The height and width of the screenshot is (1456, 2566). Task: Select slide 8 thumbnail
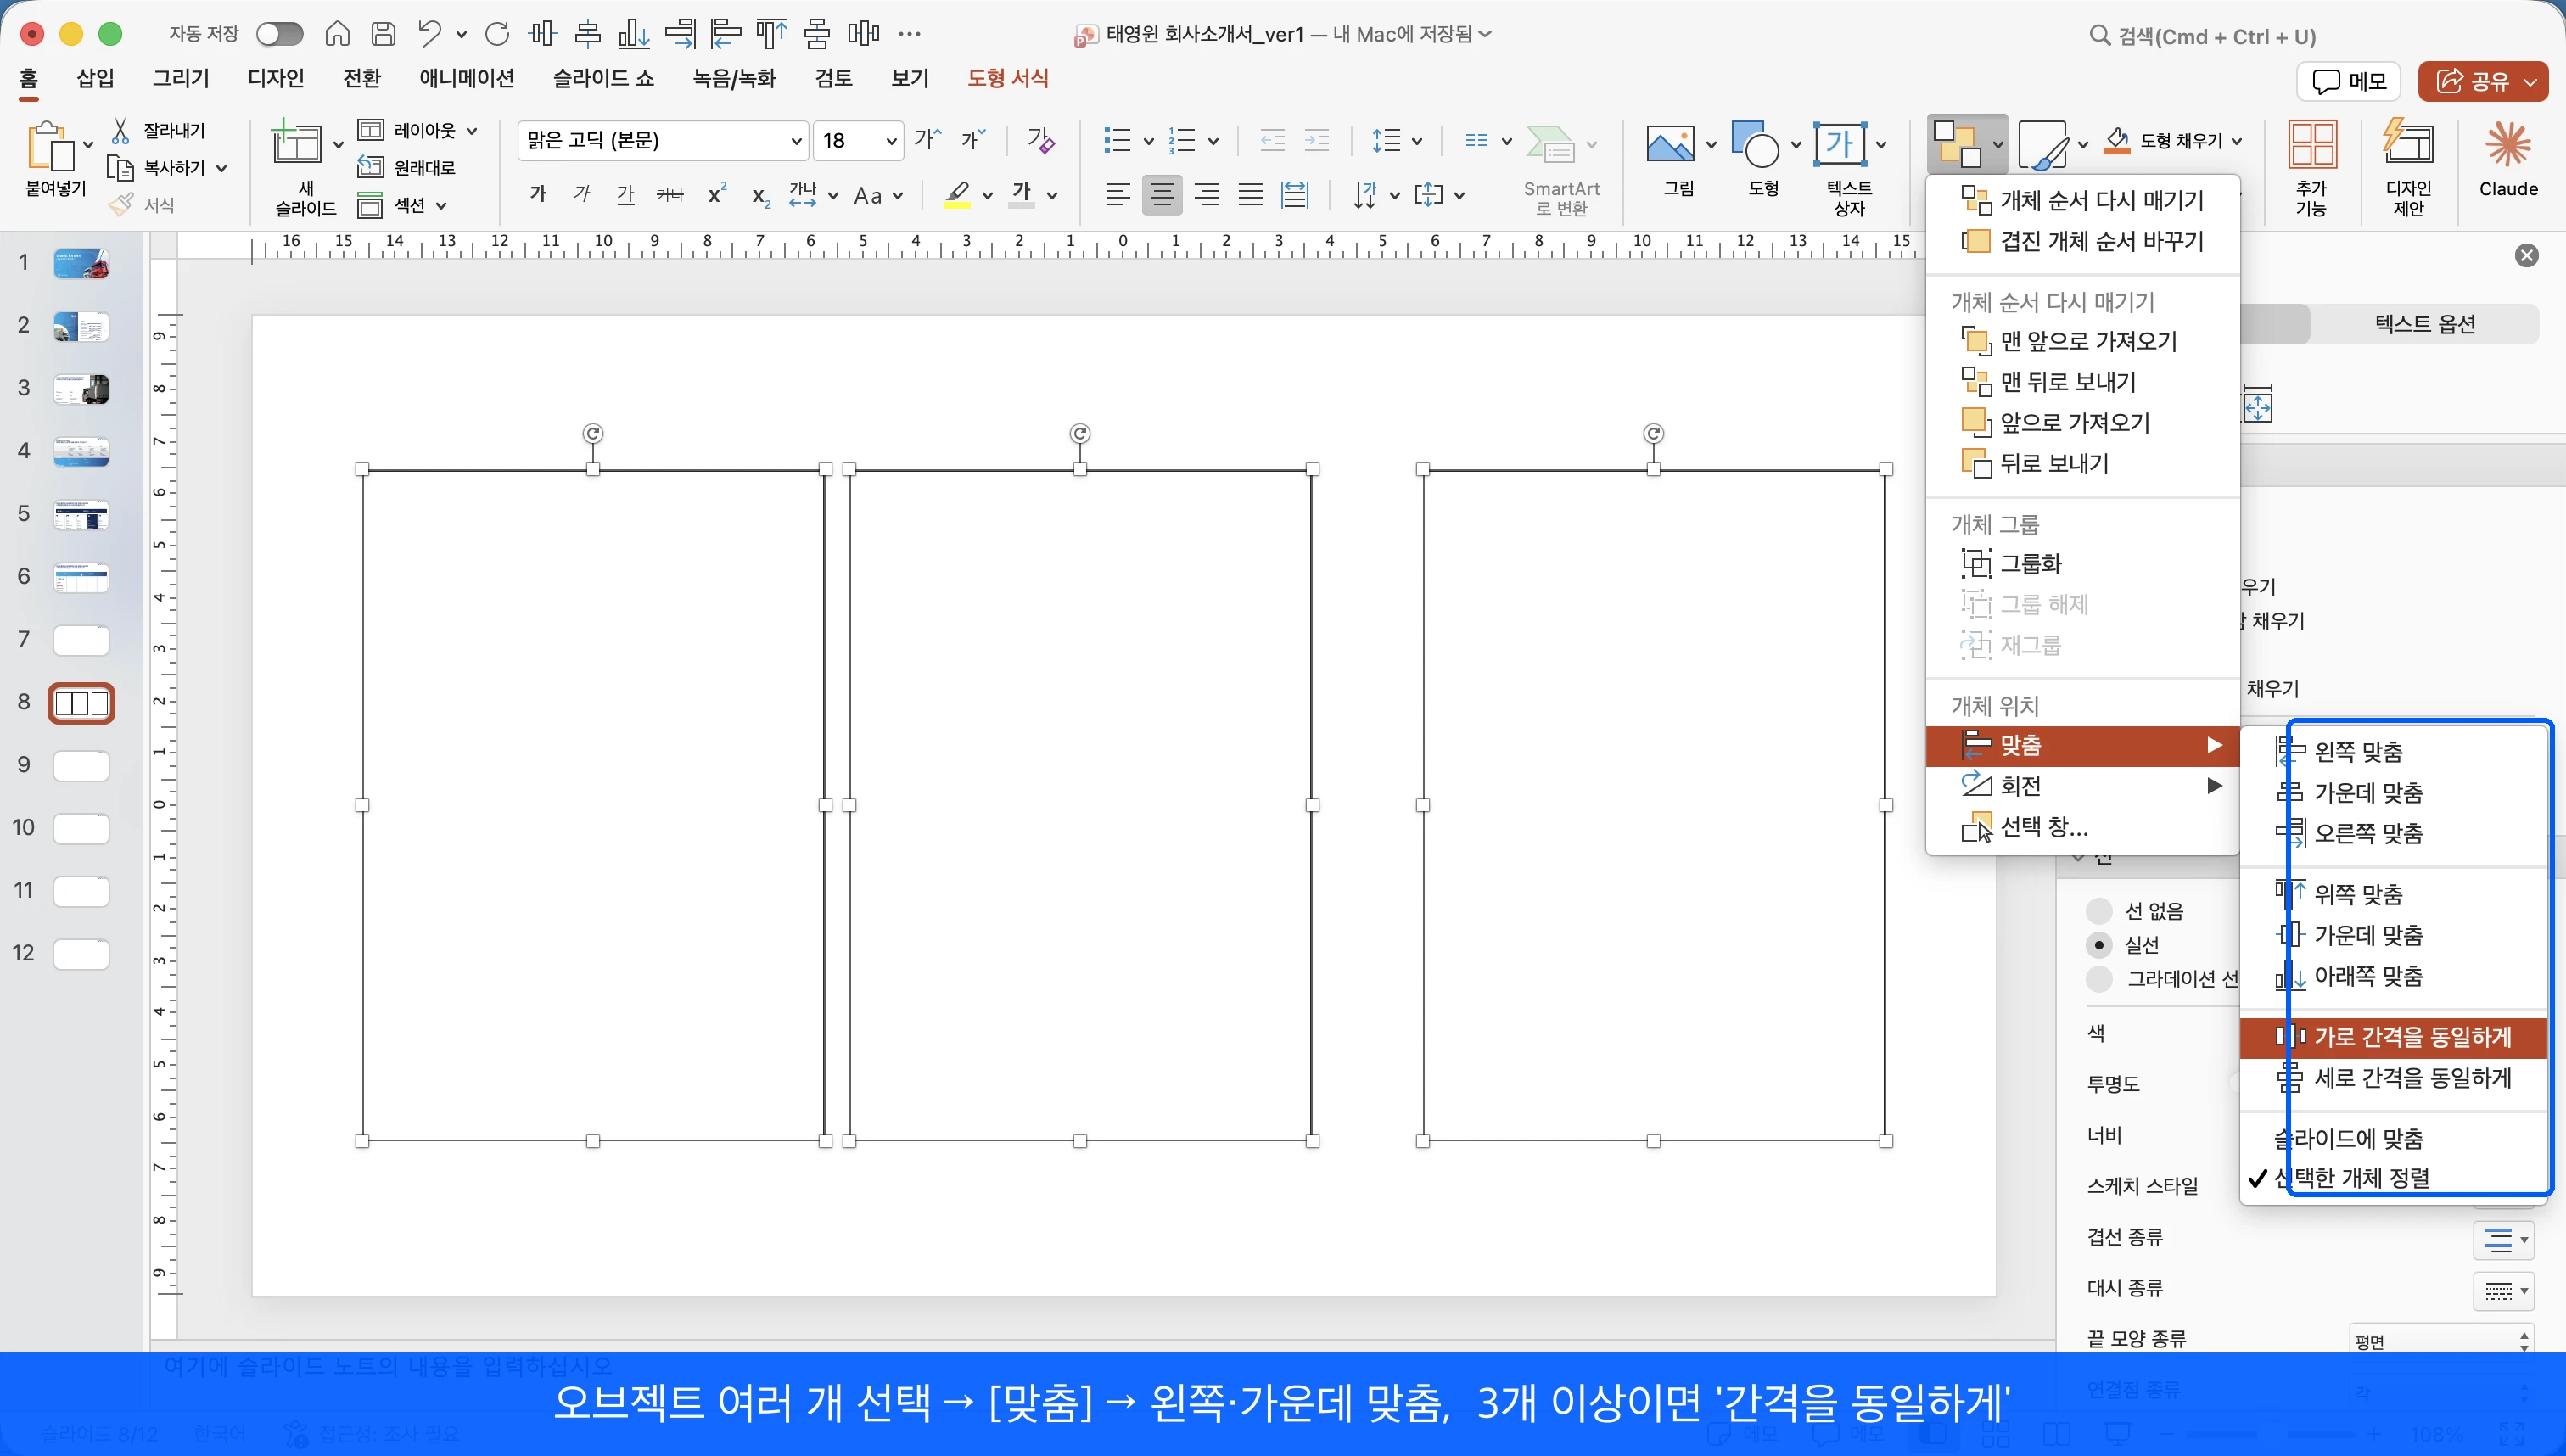81,703
